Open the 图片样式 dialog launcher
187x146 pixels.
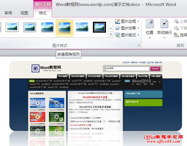(x=139, y=45)
